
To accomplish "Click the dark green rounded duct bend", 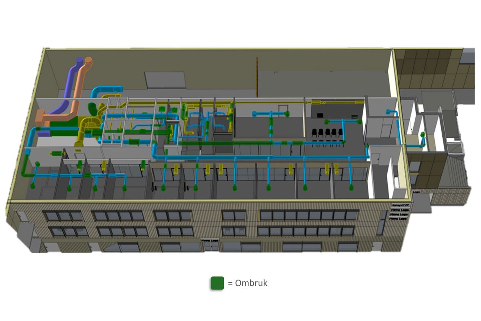I will click(92, 109).
